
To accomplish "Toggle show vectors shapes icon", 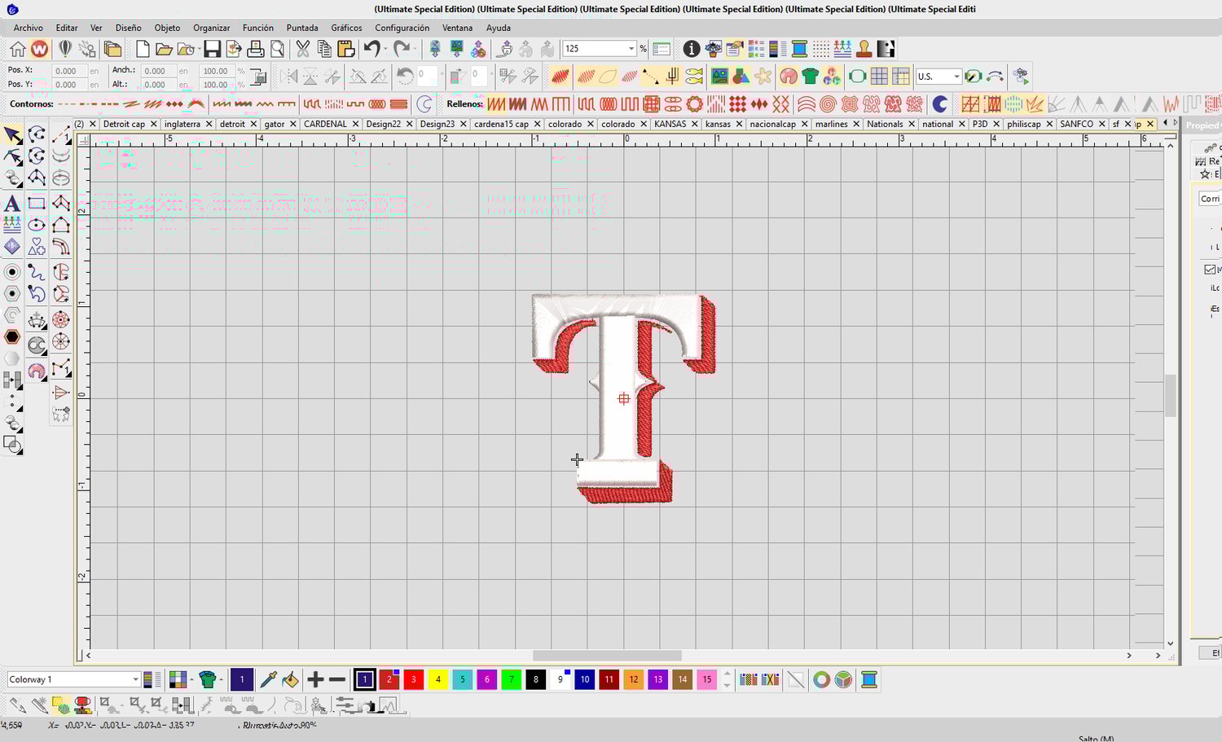I will coord(741,77).
